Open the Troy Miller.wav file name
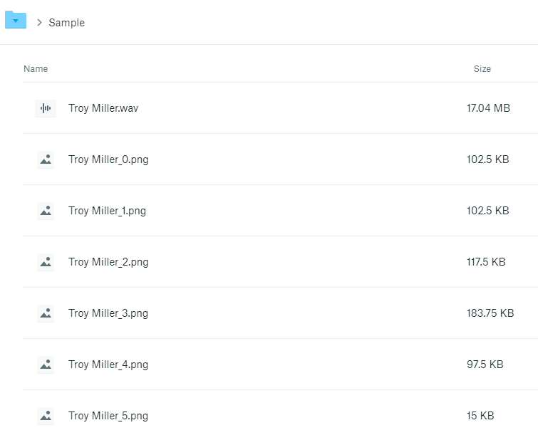538x435 pixels. tap(103, 108)
